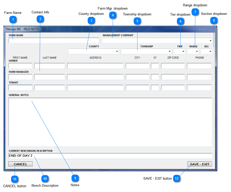The image size is (231, 192).
Task: Click callout marker 12 near SAVE - EXIT label
Action: tap(177, 178)
